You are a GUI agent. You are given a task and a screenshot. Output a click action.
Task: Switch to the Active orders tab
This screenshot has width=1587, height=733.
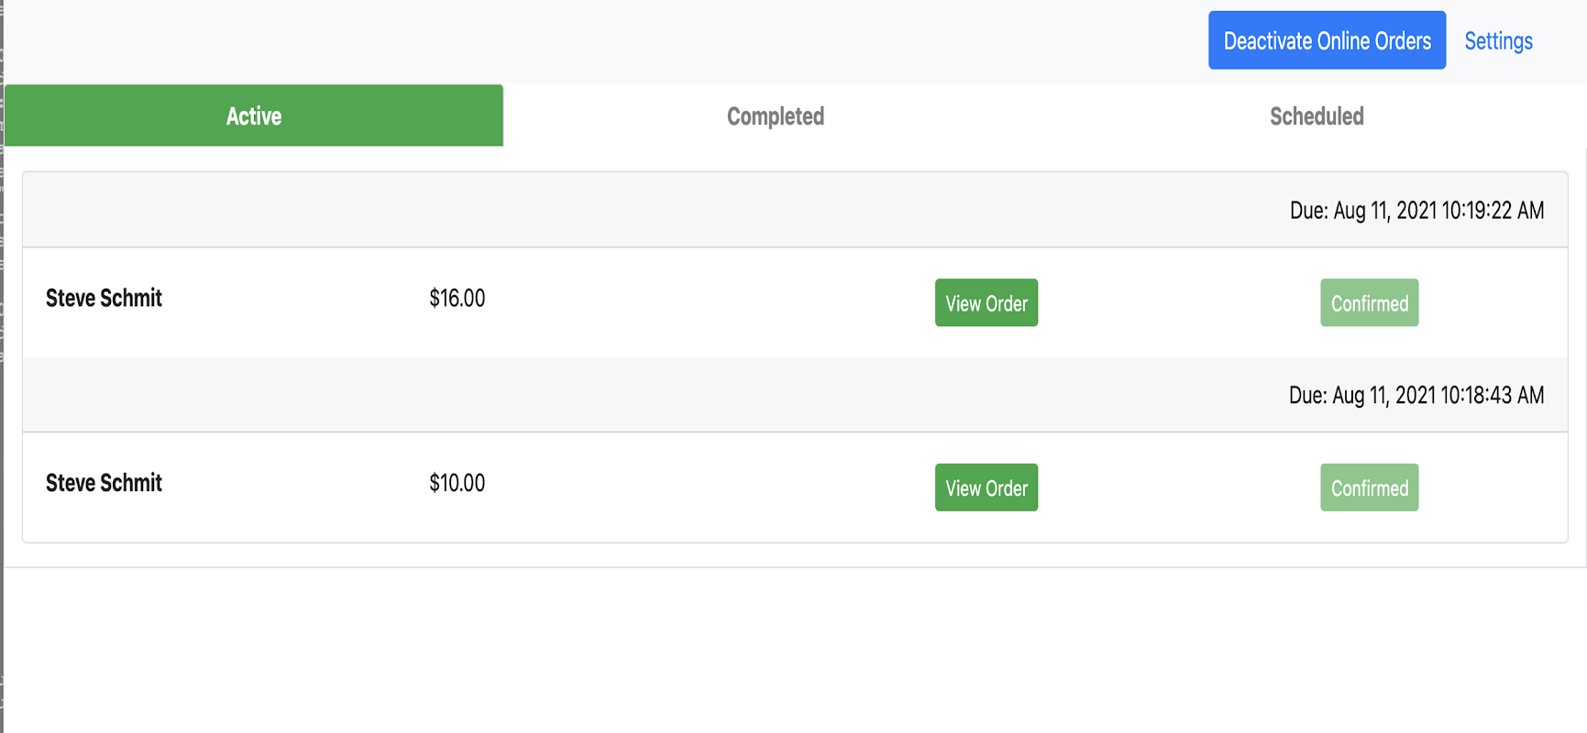click(254, 116)
